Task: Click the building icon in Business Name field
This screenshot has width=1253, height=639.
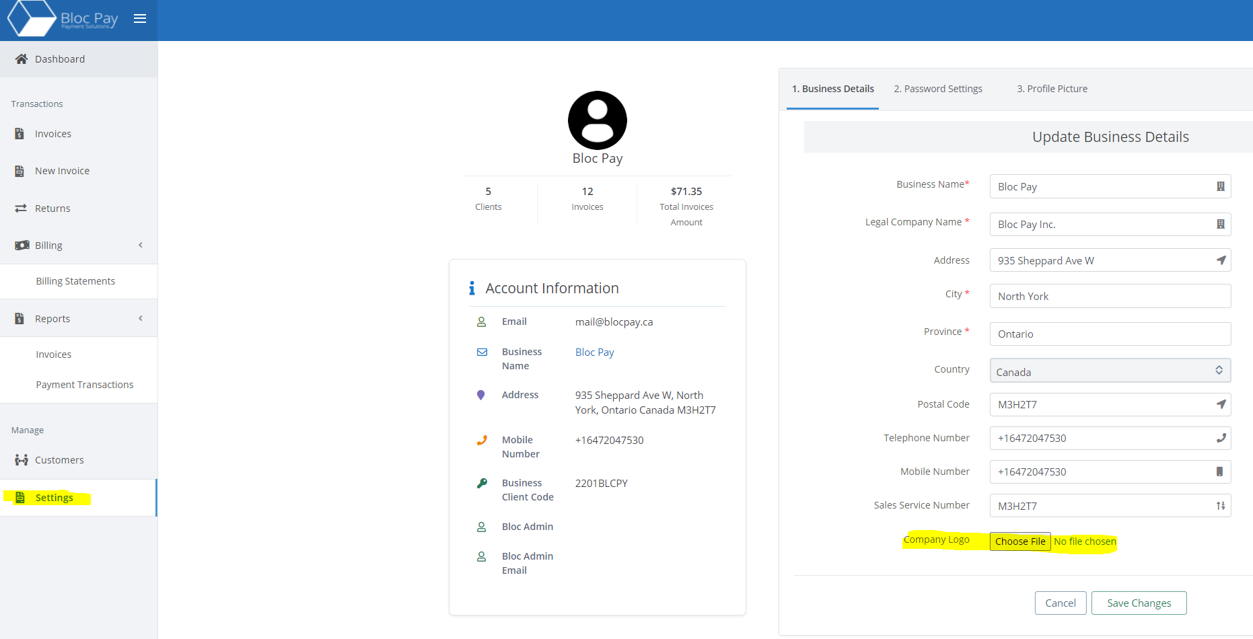Action: 1221,186
